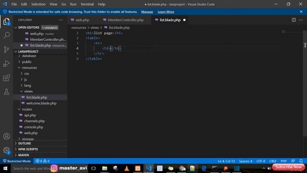Open welcome.blade.php in explorer

click(x=41, y=103)
